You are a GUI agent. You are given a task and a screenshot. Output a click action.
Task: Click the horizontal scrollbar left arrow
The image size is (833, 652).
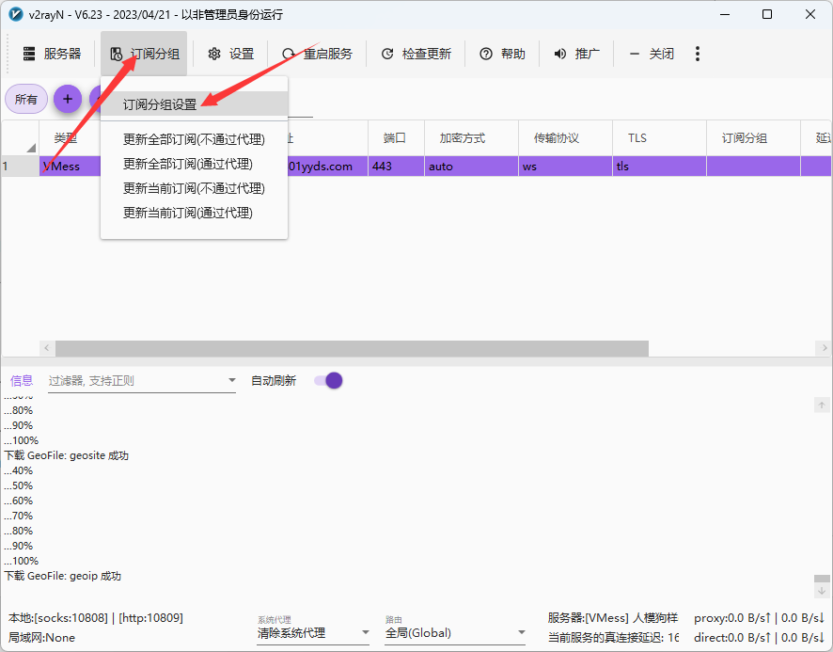(47, 348)
